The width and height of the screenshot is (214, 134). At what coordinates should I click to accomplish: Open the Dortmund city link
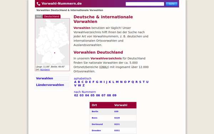point(97,124)
